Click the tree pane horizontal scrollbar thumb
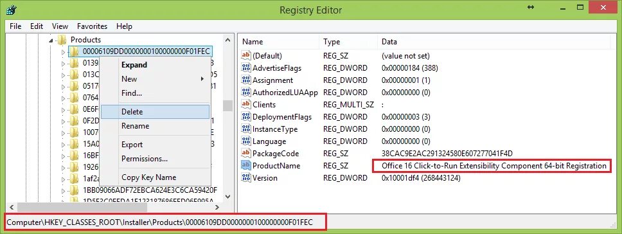The image size is (622, 234). (82, 207)
